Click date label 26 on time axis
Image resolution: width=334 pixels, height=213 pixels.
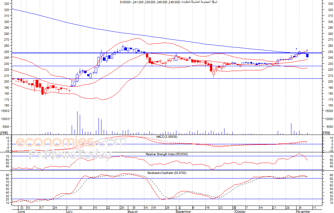(x=167, y=208)
